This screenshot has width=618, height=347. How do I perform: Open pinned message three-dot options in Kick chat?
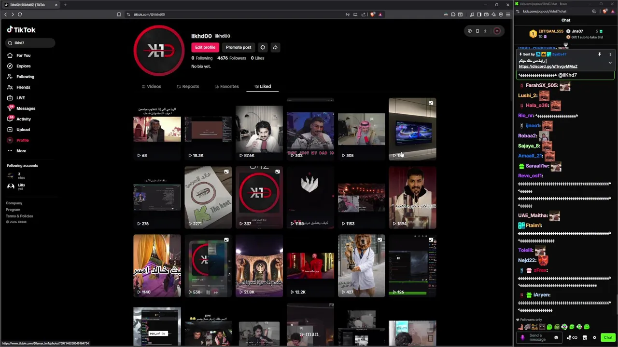(610, 54)
